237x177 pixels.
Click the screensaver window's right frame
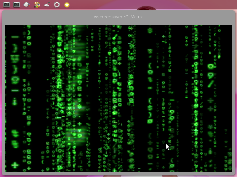pyautogui.click(x=233, y=97)
